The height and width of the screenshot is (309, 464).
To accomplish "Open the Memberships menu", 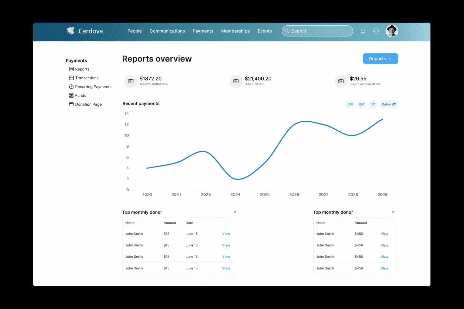I will point(235,31).
